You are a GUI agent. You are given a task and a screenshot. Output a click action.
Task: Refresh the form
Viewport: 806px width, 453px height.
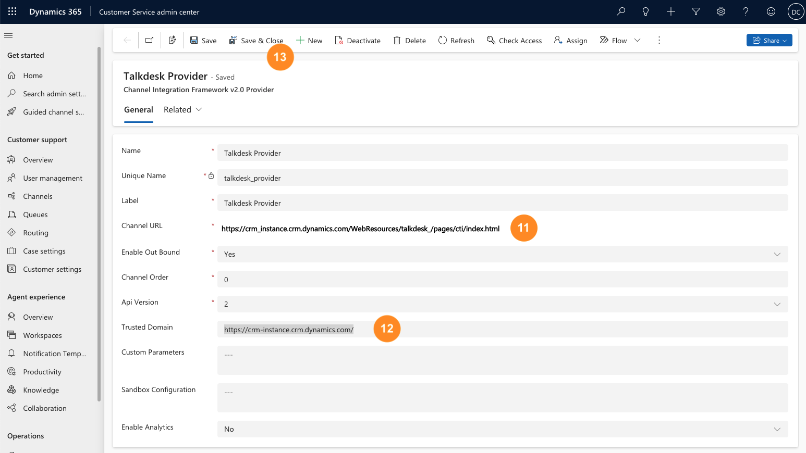click(x=456, y=40)
